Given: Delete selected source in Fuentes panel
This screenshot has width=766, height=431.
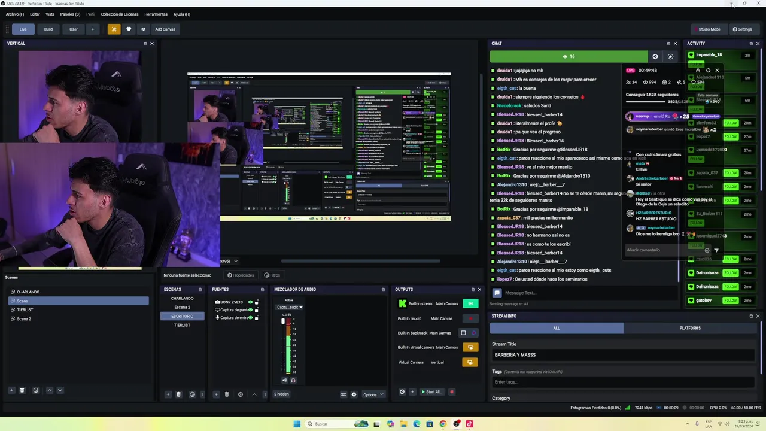Looking at the screenshot, I should coord(227,394).
